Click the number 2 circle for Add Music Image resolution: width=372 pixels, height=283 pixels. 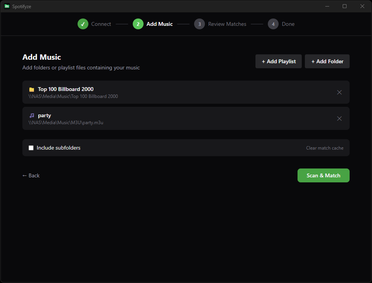click(138, 24)
